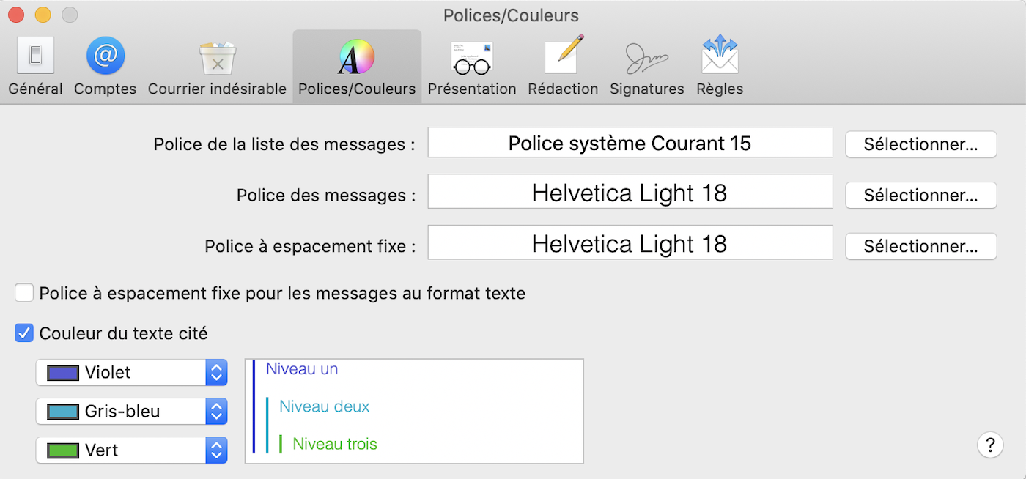Image resolution: width=1026 pixels, height=479 pixels.
Task: Open Courrier indésirable trash bin icon
Action: pos(217,57)
